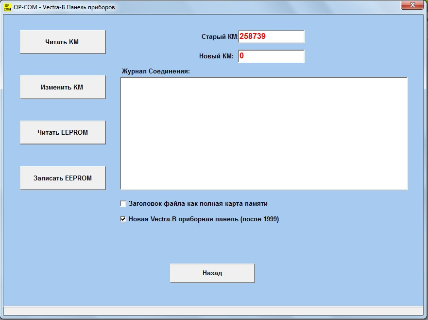Focus the Новый КМ input field
The image size is (428, 320).
pyautogui.click(x=271, y=56)
